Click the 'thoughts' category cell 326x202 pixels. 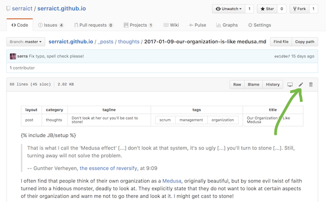(x=54, y=120)
